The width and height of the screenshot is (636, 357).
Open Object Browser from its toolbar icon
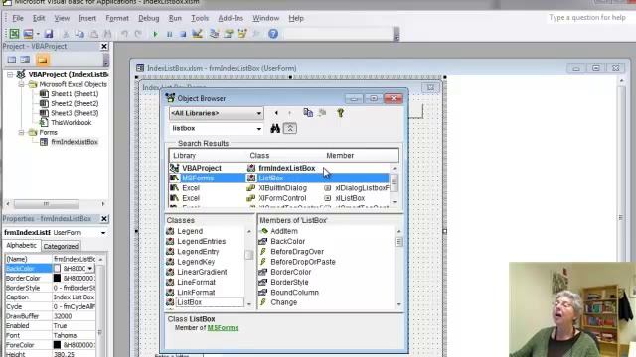[242, 34]
